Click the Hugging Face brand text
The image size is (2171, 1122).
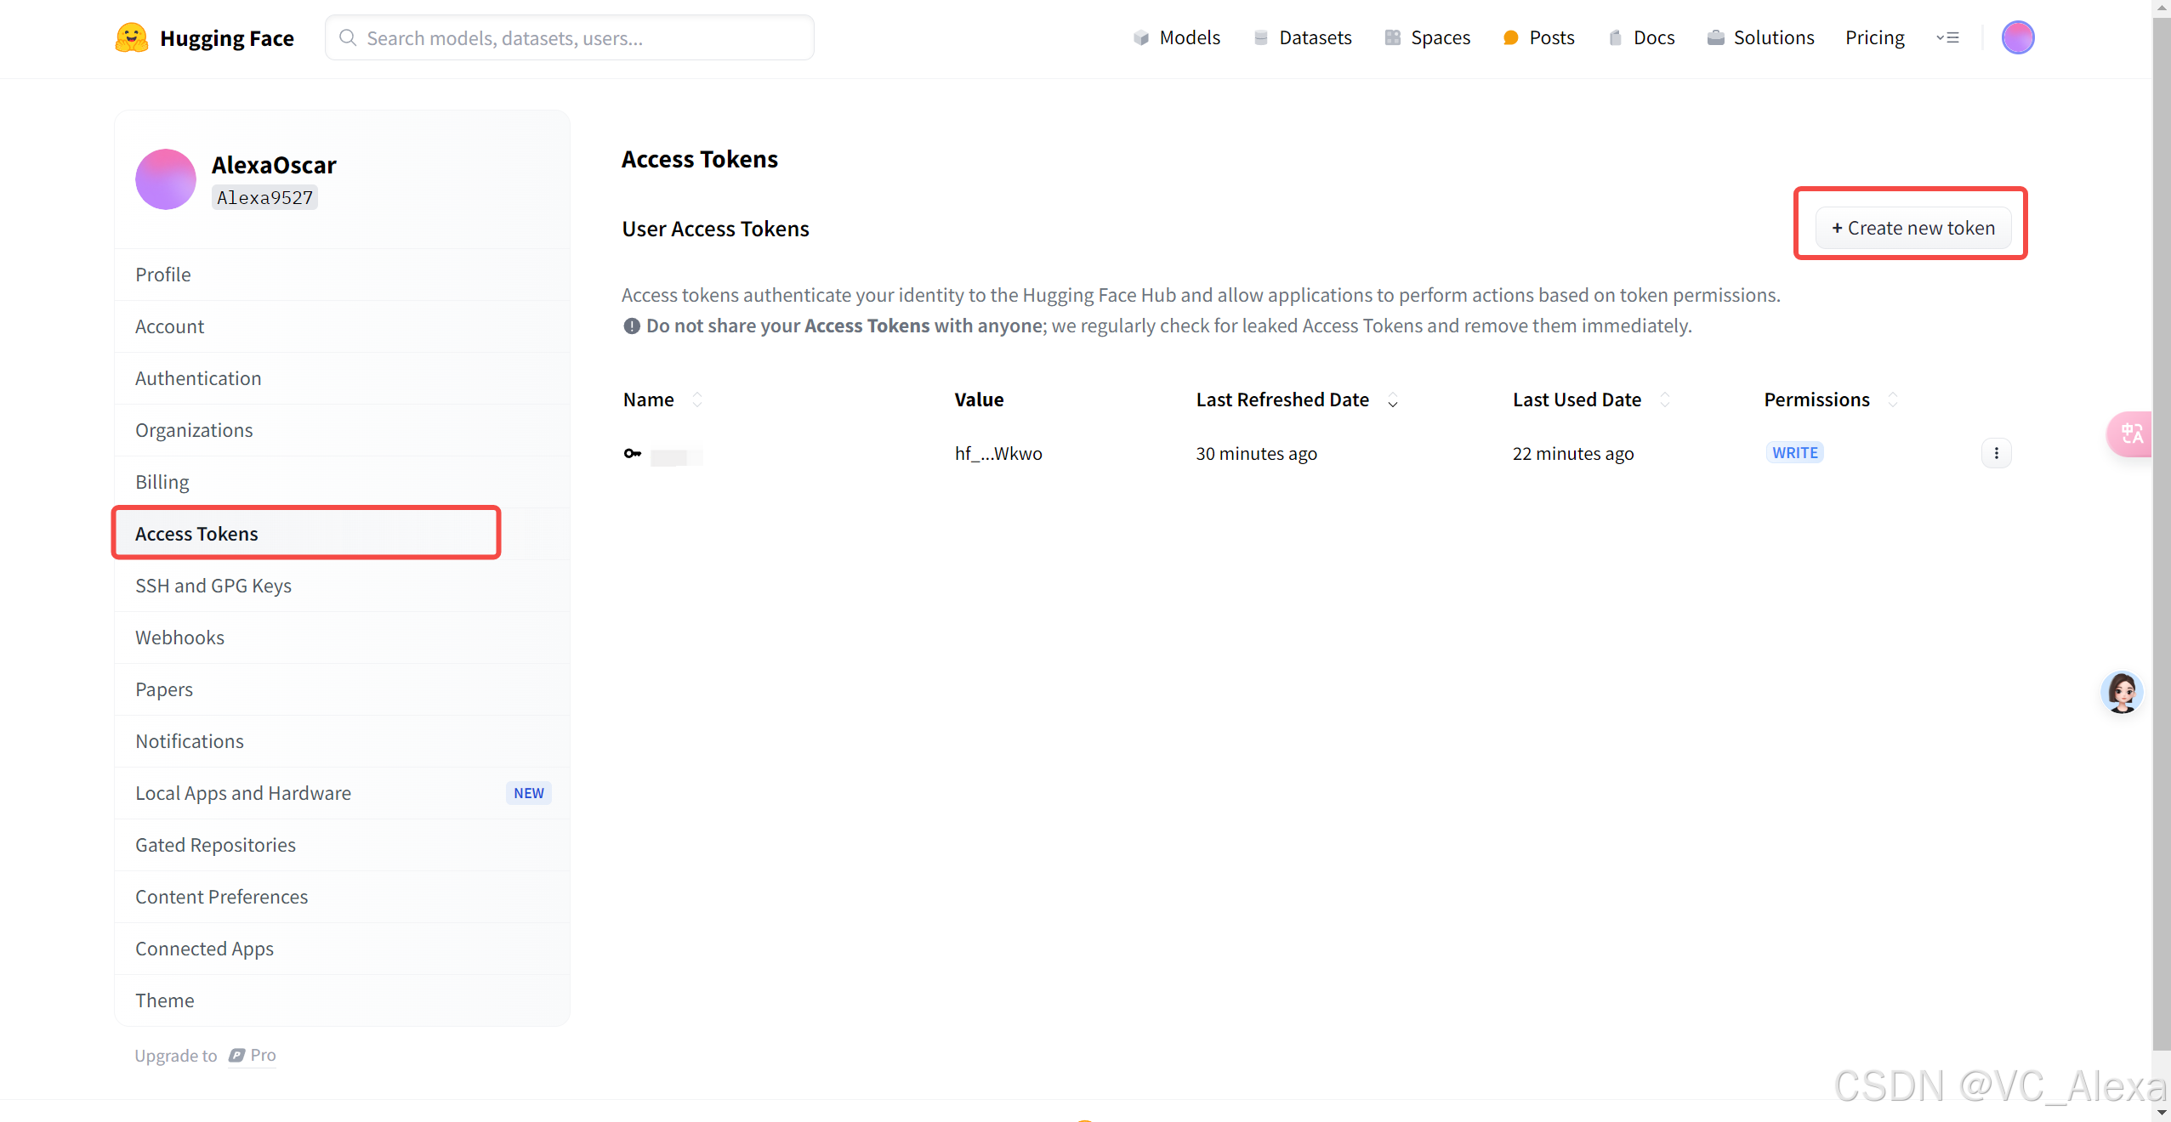(227, 38)
